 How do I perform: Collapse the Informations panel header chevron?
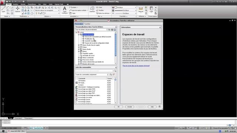(160, 27)
